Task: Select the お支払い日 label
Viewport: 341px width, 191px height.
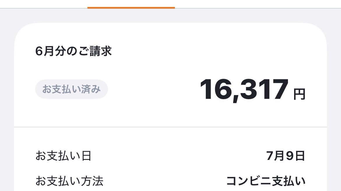Action: [x=63, y=156]
